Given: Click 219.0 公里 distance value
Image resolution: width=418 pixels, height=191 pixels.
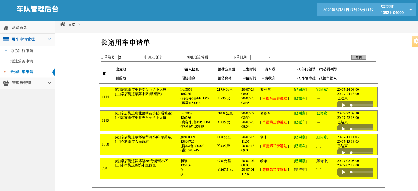Looking at the screenshot, I should (x=225, y=89).
